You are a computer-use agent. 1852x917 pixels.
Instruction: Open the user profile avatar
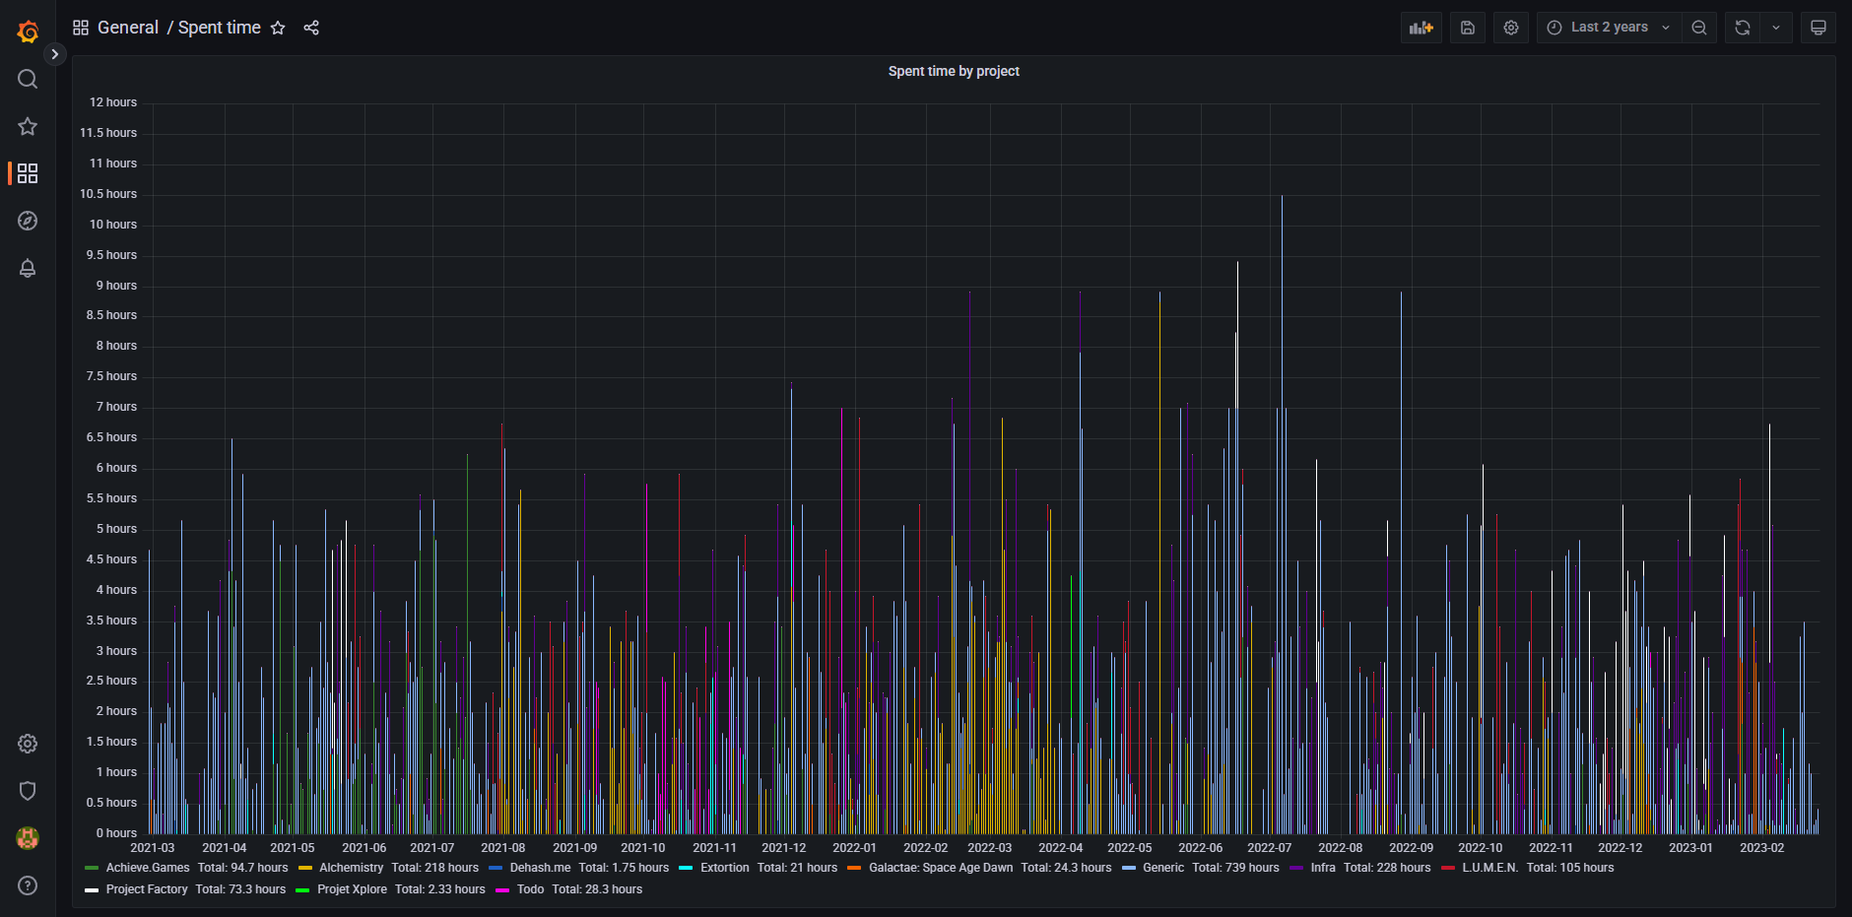pyautogui.click(x=28, y=838)
